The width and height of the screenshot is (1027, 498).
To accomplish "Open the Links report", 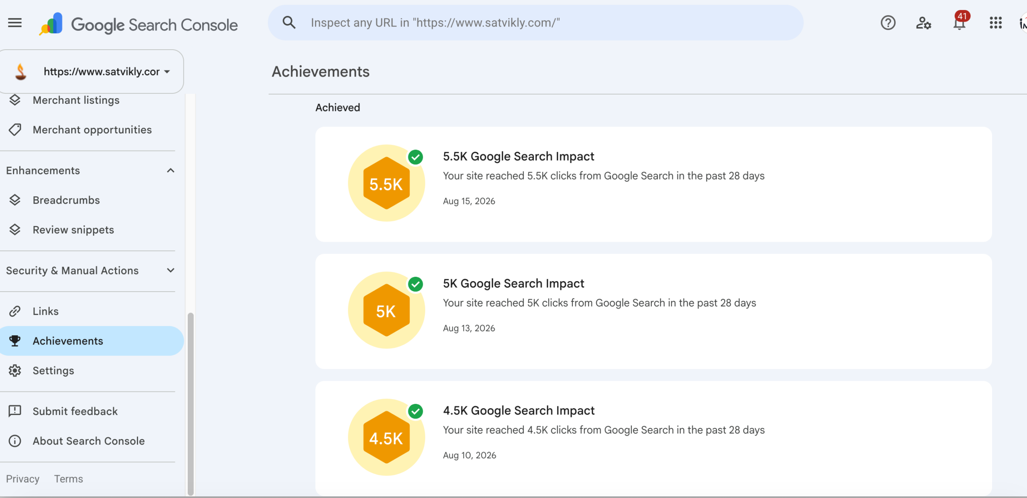I will coord(46,311).
